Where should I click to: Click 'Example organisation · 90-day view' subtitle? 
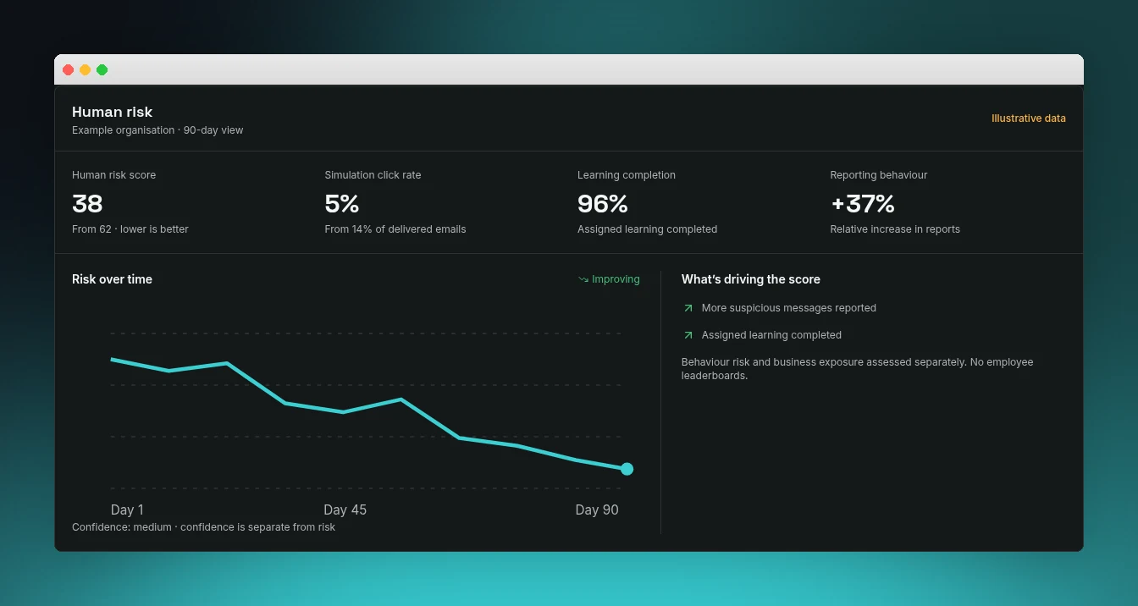[157, 130]
